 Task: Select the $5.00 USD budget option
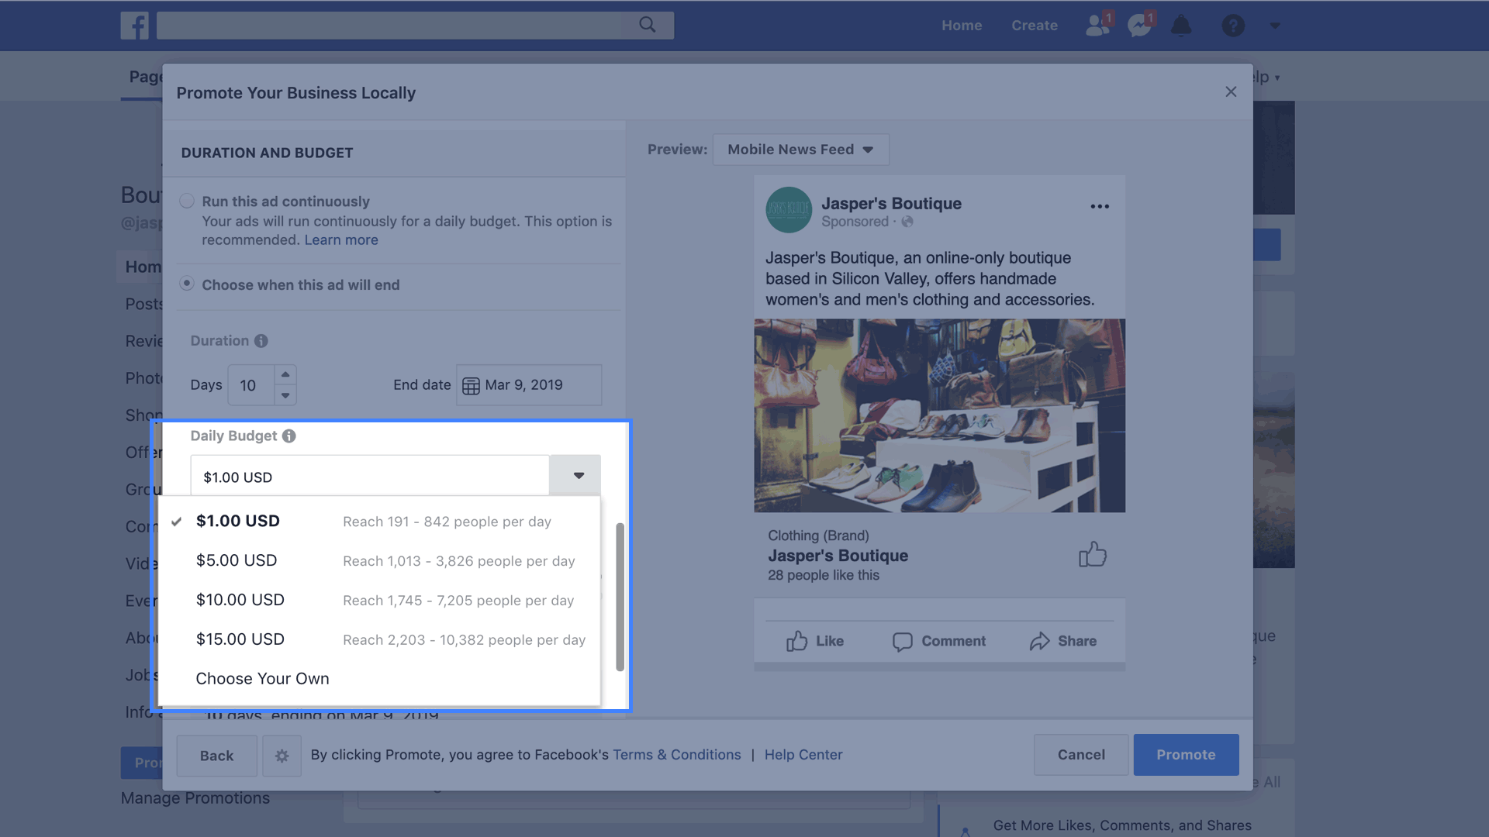[379, 561]
